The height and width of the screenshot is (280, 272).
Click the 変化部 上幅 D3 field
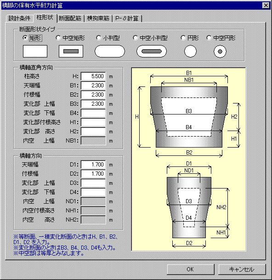click(93, 183)
